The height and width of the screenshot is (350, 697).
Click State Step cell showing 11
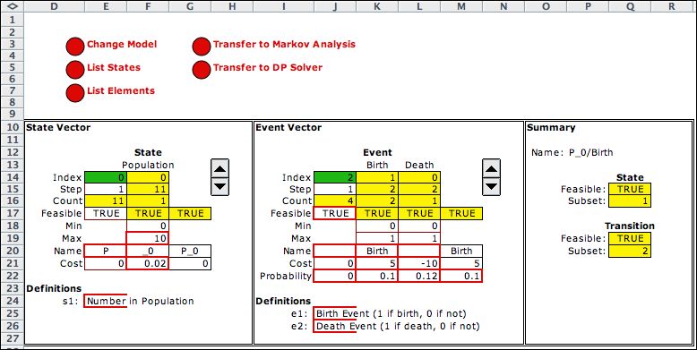148,189
